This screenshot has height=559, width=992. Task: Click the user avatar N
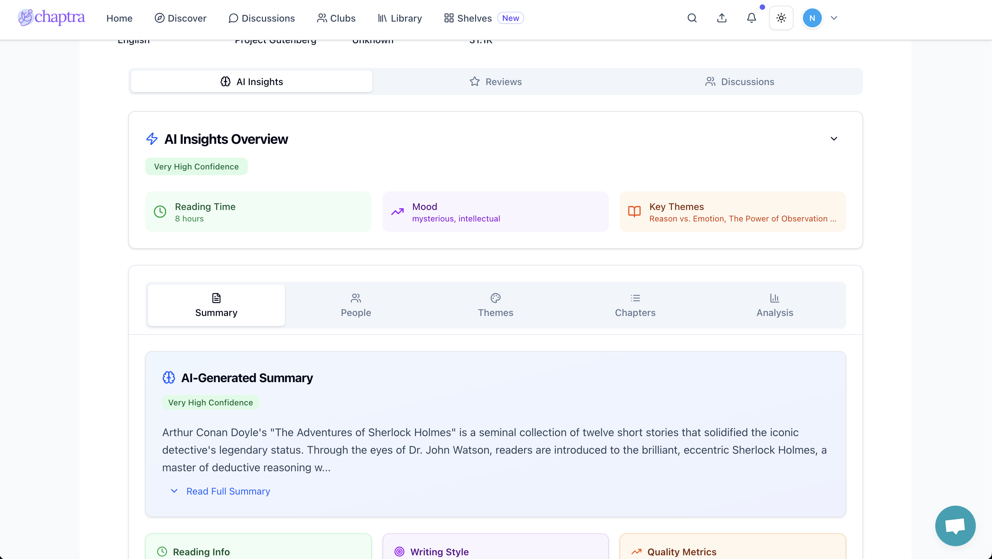(812, 18)
